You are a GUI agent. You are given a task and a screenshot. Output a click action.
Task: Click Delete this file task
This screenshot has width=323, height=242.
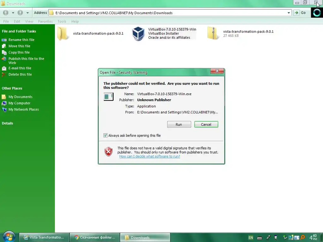pyautogui.click(x=20, y=74)
